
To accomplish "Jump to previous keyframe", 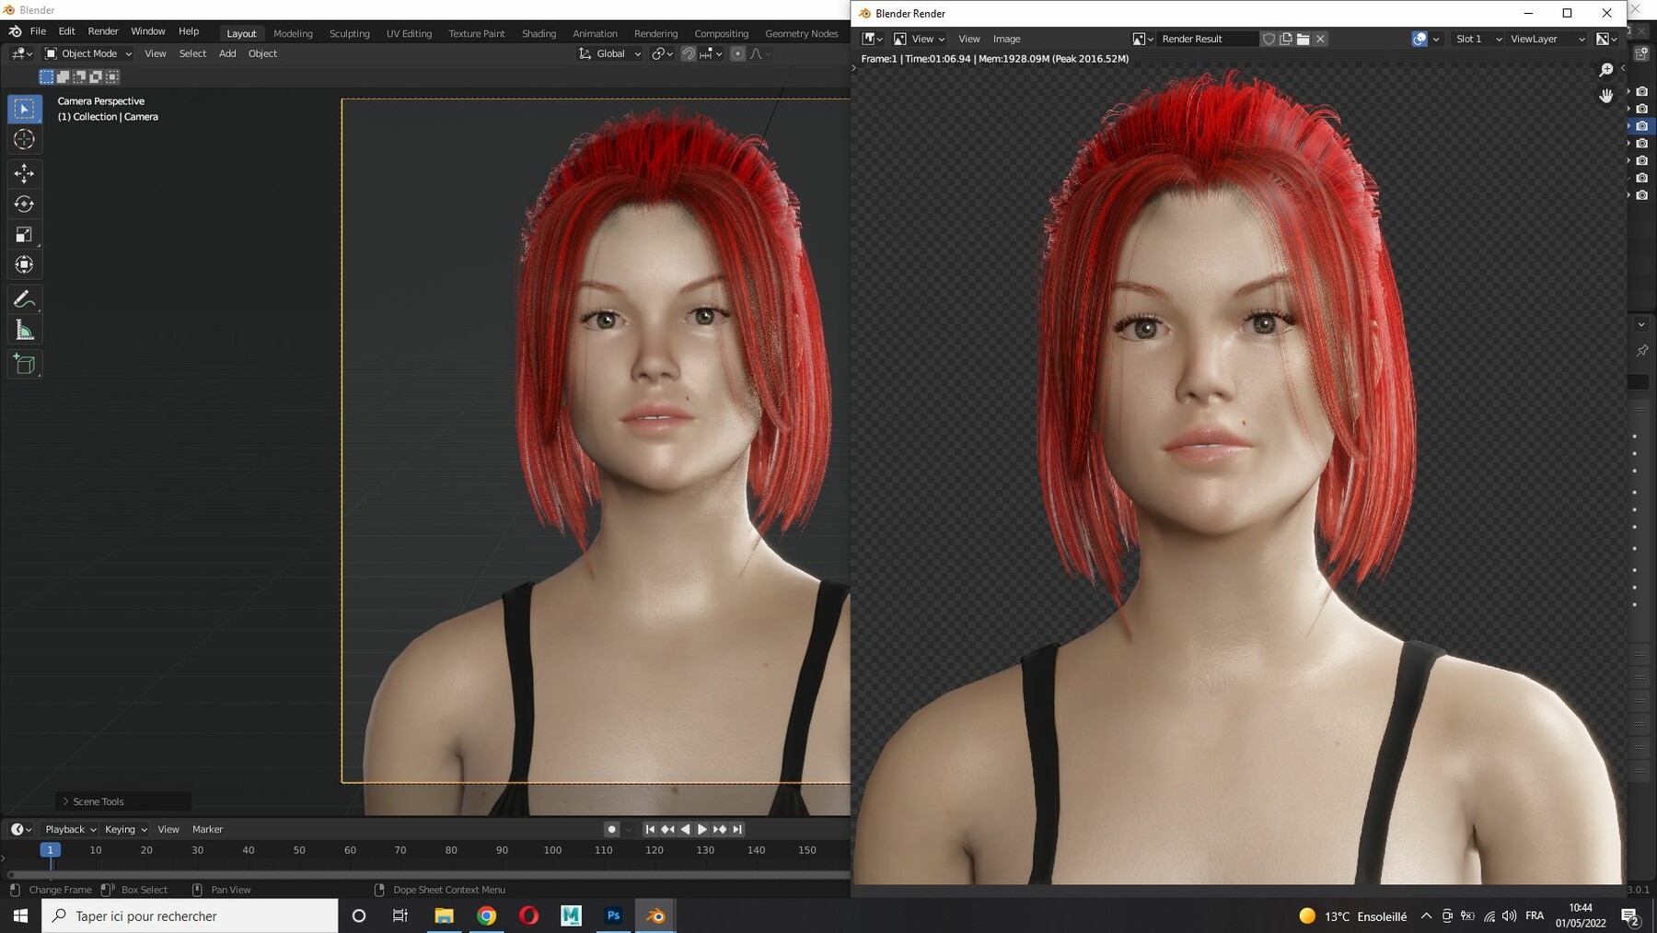I will pyautogui.click(x=667, y=829).
